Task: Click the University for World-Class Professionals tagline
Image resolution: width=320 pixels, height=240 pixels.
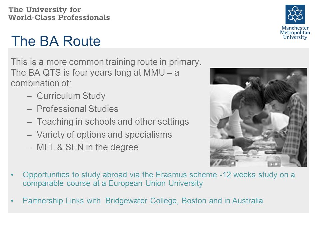Action: 59,13
